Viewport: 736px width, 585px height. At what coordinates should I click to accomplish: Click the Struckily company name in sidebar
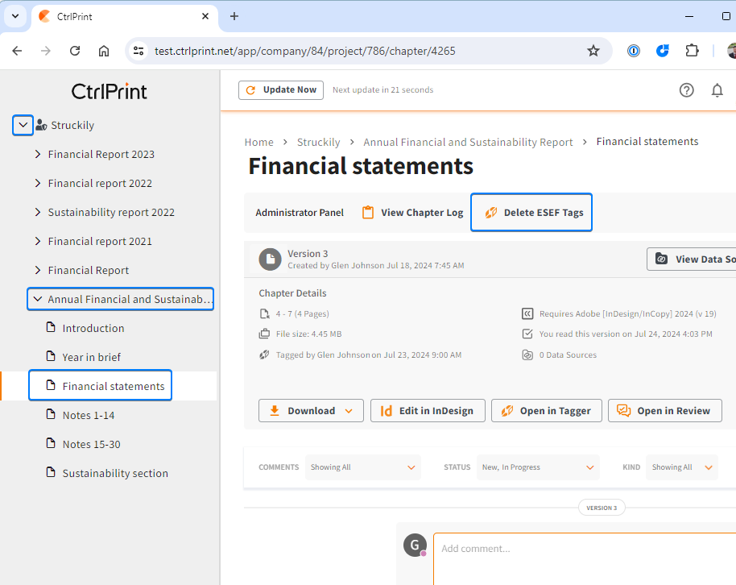pos(72,125)
